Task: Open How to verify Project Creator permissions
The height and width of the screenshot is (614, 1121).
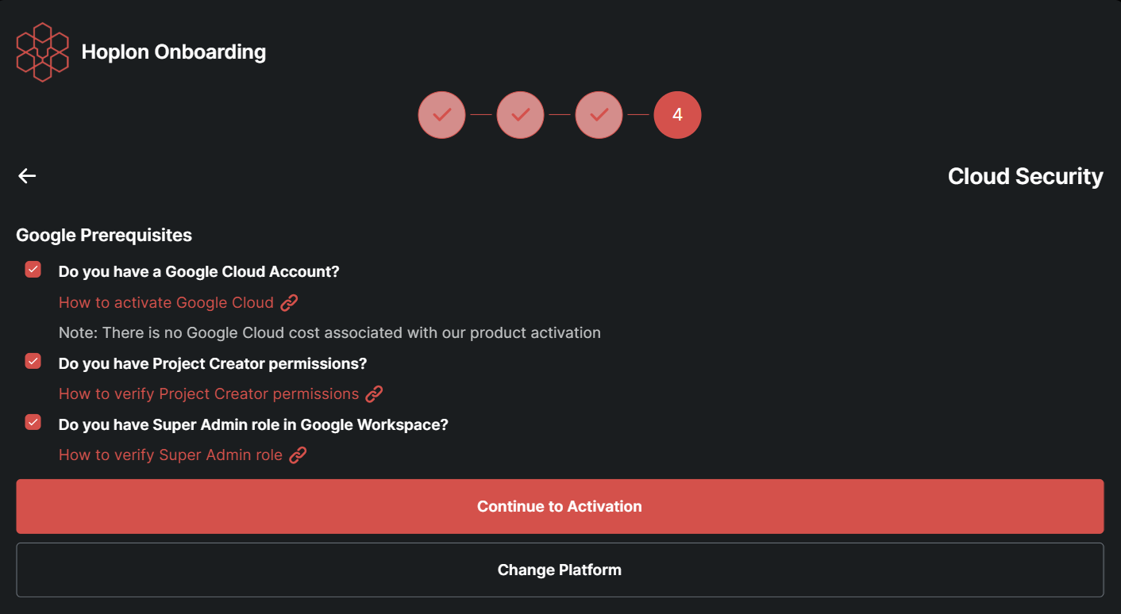Action: coord(209,393)
